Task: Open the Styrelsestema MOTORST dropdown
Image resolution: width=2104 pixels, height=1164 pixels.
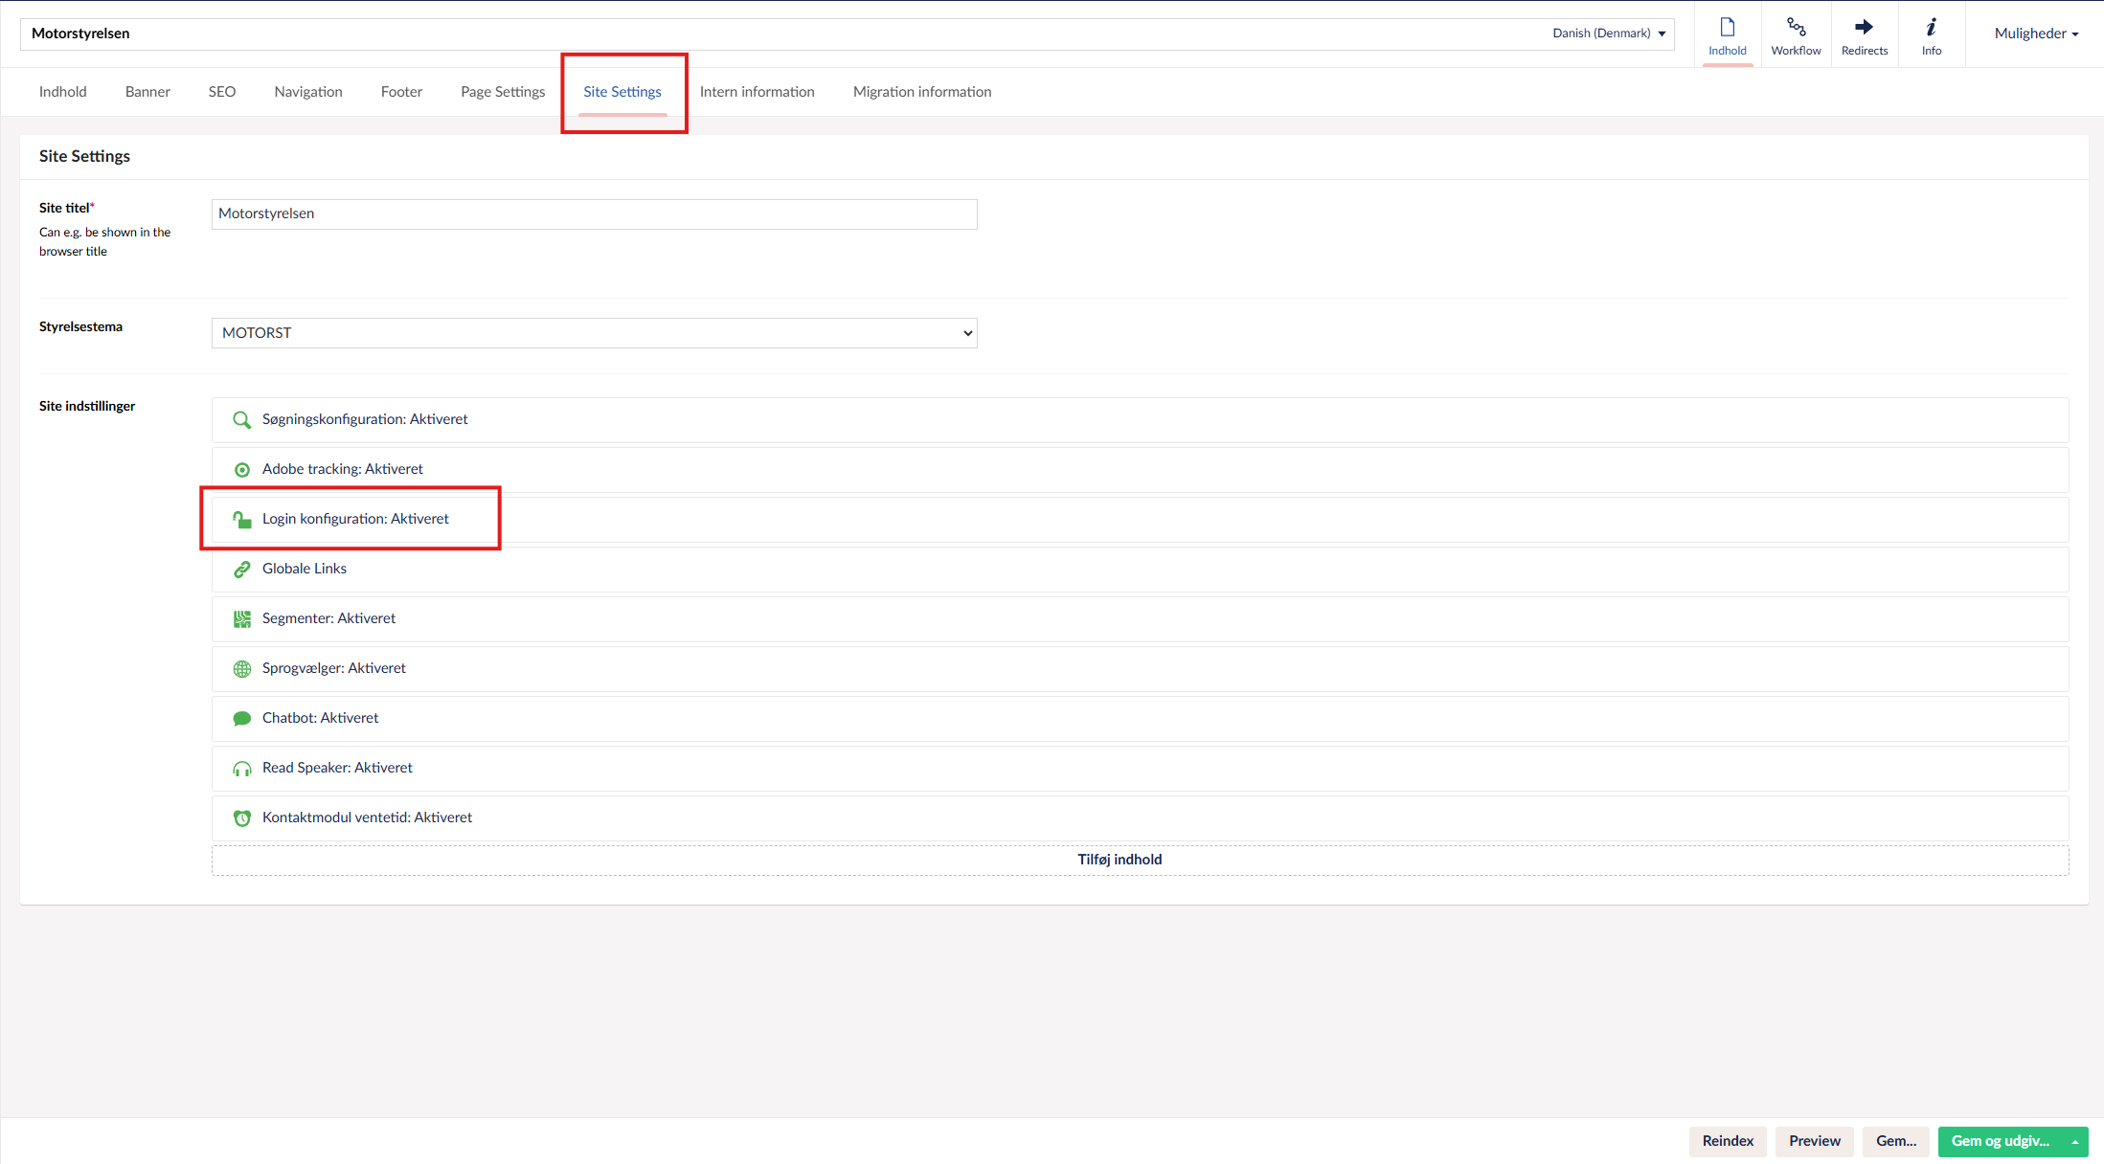Action: (594, 333)
